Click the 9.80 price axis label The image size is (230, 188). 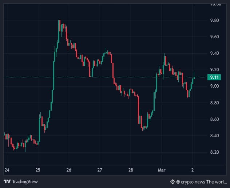pos(214,20)
